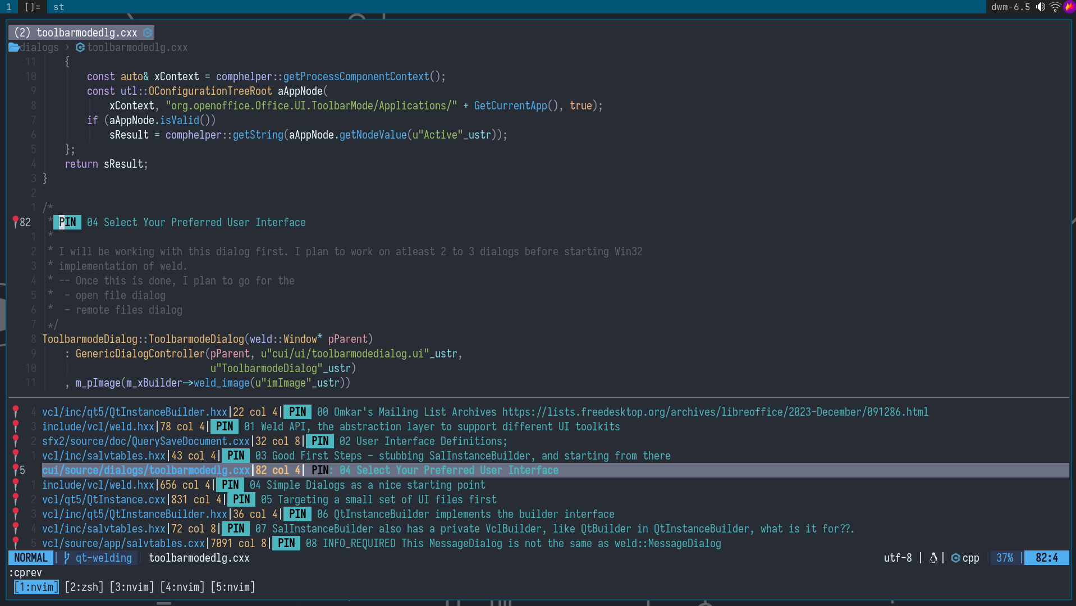Click pin marker for weld.hxx line 656 entry

click(16, 485)
